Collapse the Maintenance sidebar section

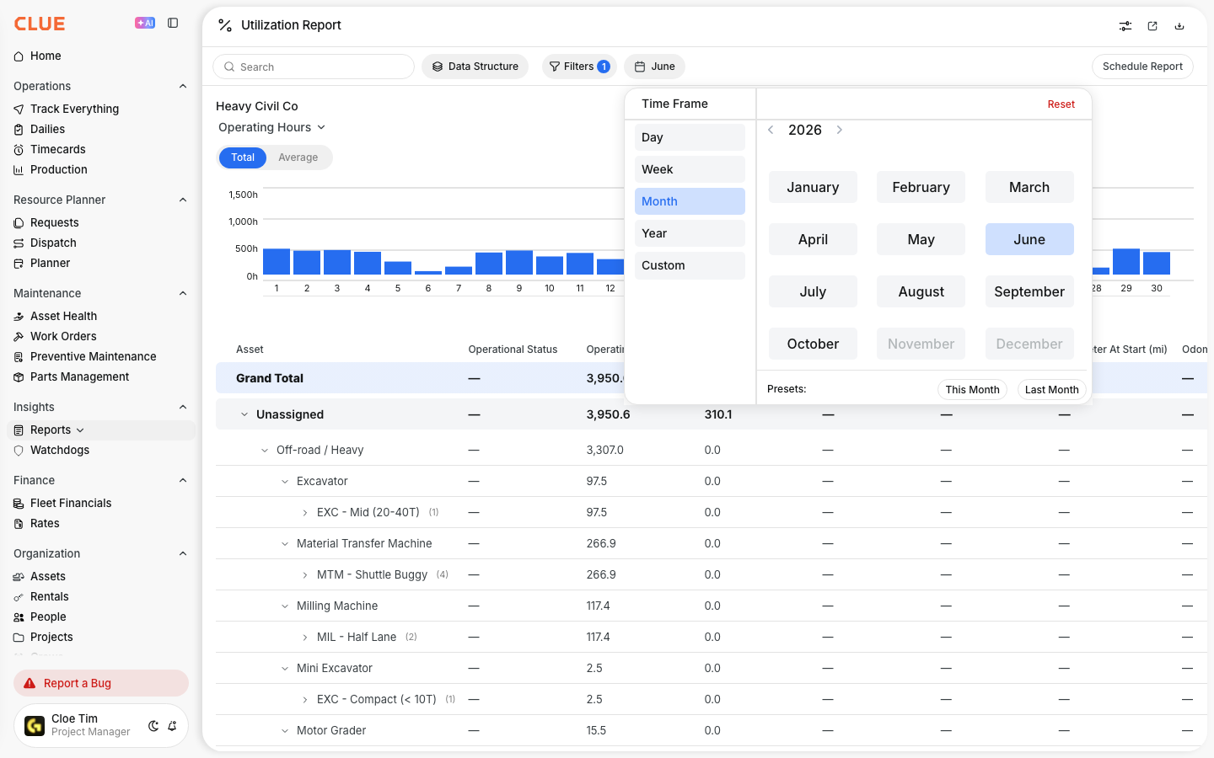[183, 293]
